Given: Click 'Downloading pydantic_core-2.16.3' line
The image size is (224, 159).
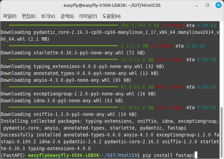Looking at the screenshot, I should click(x=110, y=32).
